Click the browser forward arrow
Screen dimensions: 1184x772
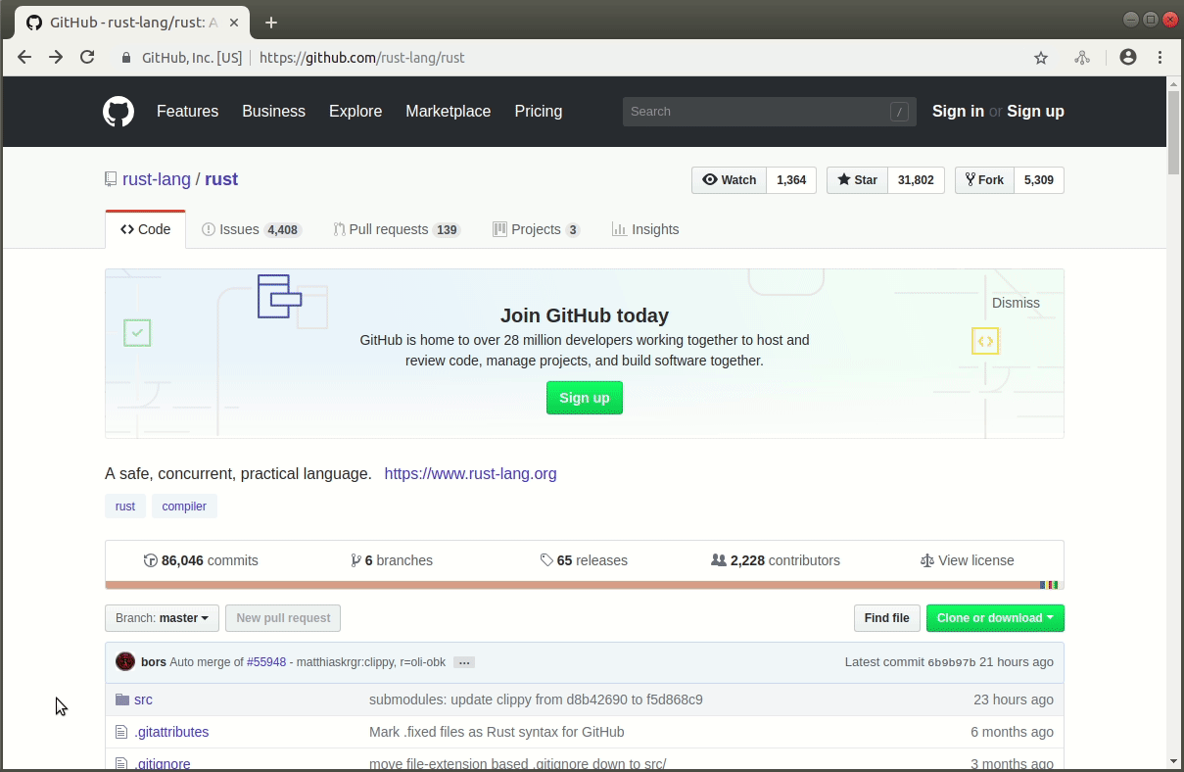[56, 58]
